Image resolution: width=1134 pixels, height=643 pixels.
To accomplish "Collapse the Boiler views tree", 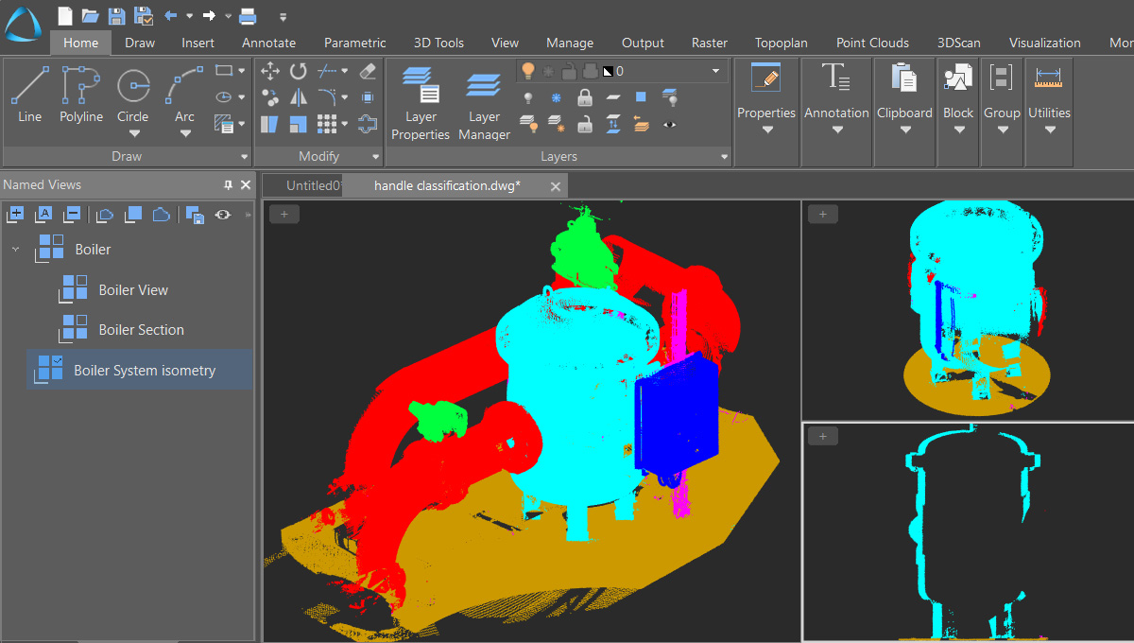I will point(15,248).
